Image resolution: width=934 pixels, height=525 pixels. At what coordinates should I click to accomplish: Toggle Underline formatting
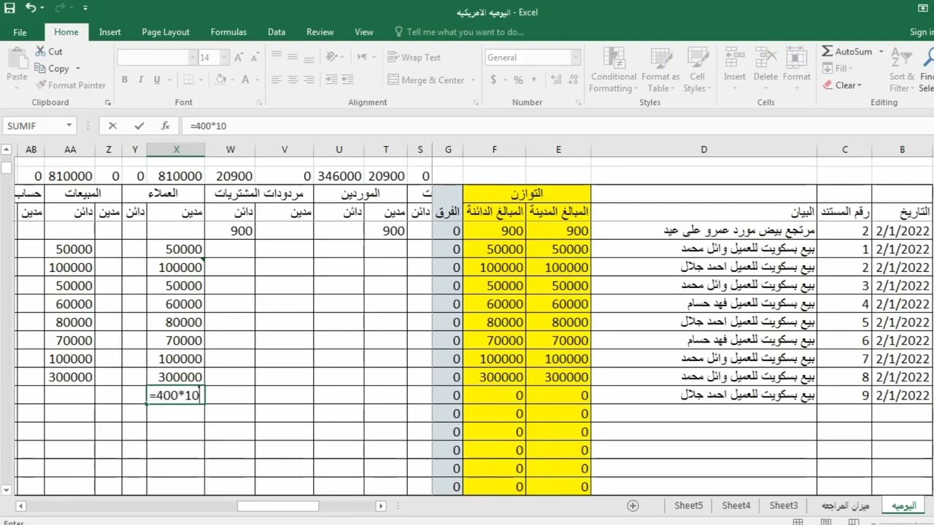click(158, 80)
